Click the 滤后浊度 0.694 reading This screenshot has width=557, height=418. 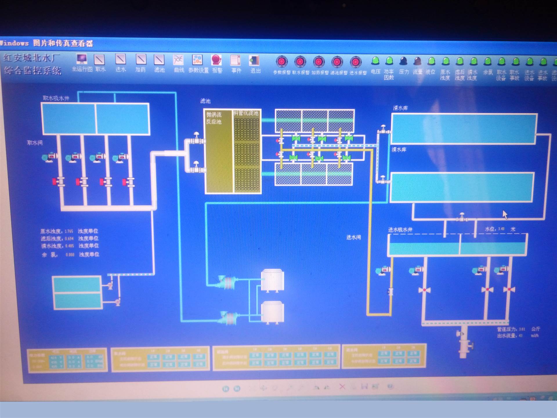[x=69, y=239]
